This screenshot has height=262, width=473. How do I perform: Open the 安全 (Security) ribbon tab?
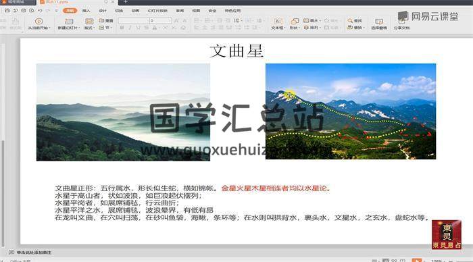click(212, 11)
